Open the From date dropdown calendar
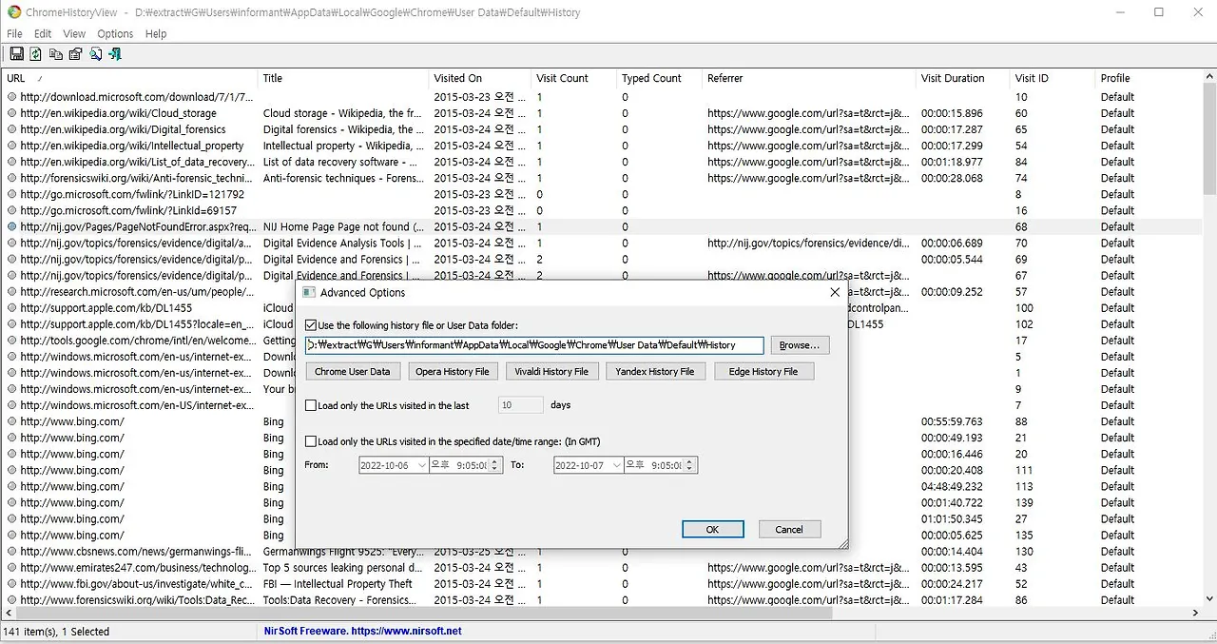This screenshot has width=1217, height=644. point(422,465)
